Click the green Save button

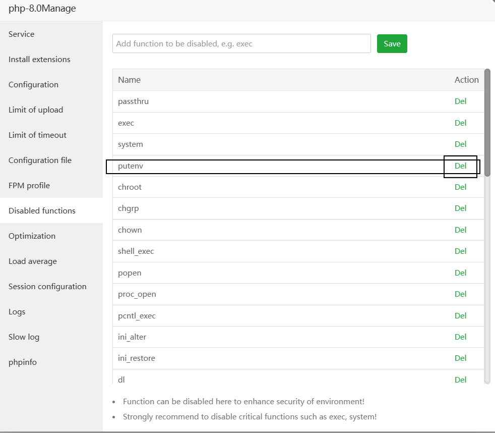click(x=392, y=44)
